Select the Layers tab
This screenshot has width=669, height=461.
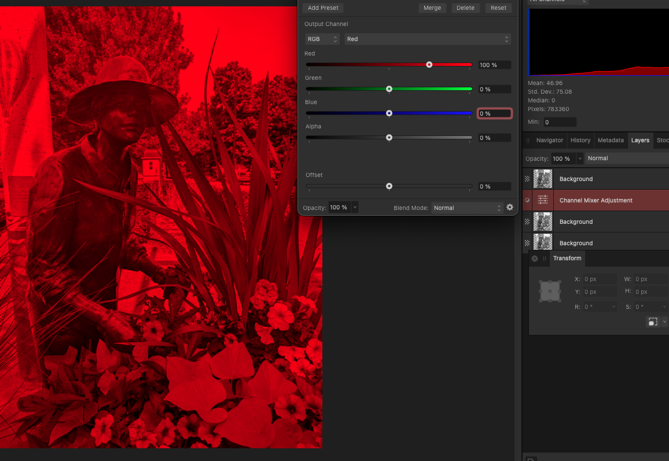(x=640, y=141)
